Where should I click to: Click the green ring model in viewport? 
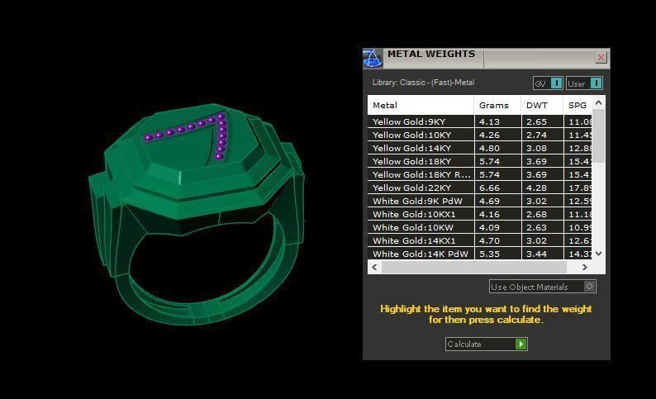pos(197,213)
